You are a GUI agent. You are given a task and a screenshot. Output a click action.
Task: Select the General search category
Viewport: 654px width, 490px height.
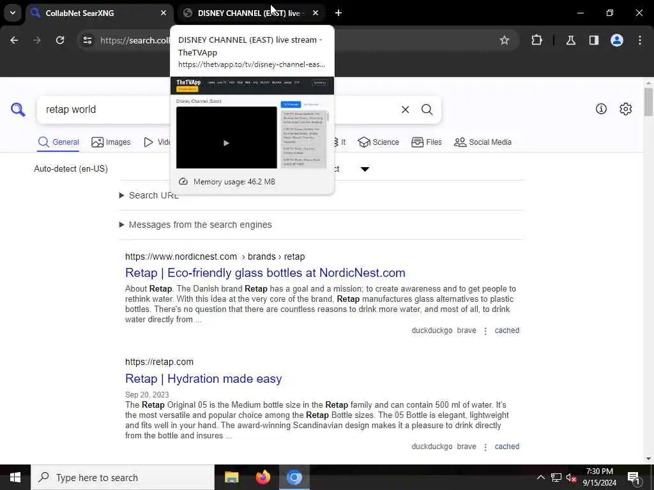click(x=58, y=142)
